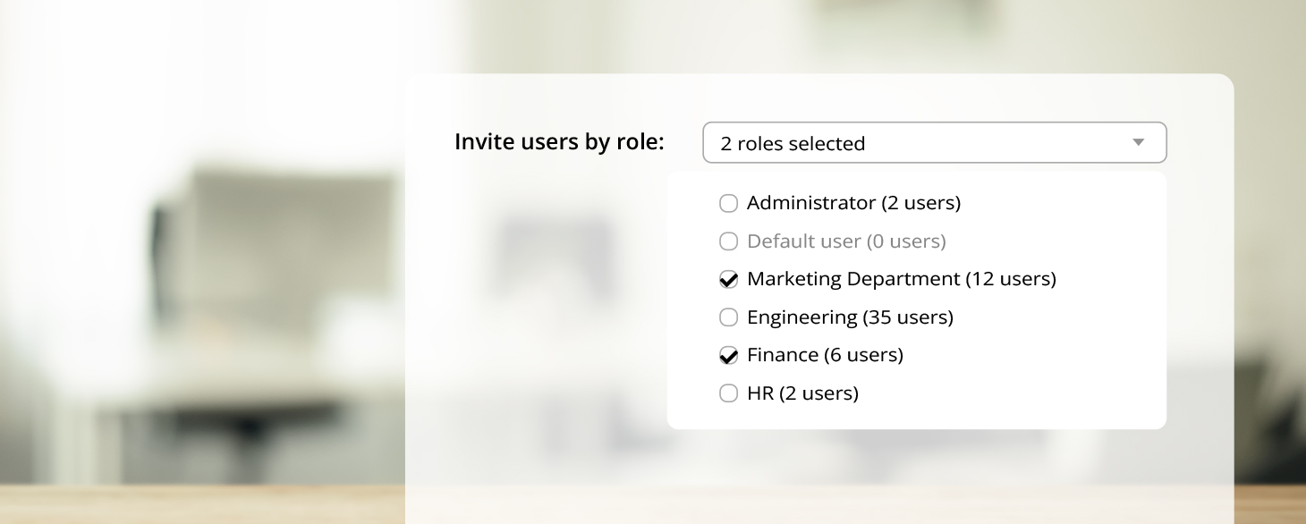This screenshot has height=524, width=1306.
Task: Tick the Engineering checkbox
Action: tap(728, 317)
